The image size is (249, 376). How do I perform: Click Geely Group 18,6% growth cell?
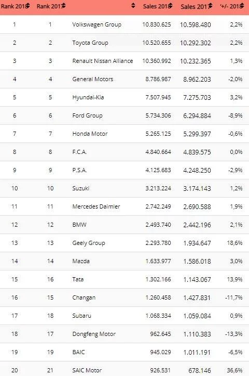(x=234, y=243)
